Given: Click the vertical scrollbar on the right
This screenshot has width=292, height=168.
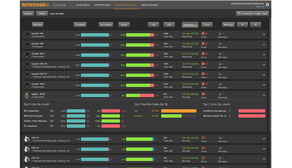Looking at the screenshot, I should point(270,75).
